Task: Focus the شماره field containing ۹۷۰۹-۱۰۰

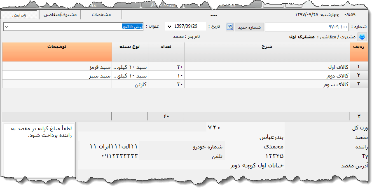Action: click(x=307, y=27)
